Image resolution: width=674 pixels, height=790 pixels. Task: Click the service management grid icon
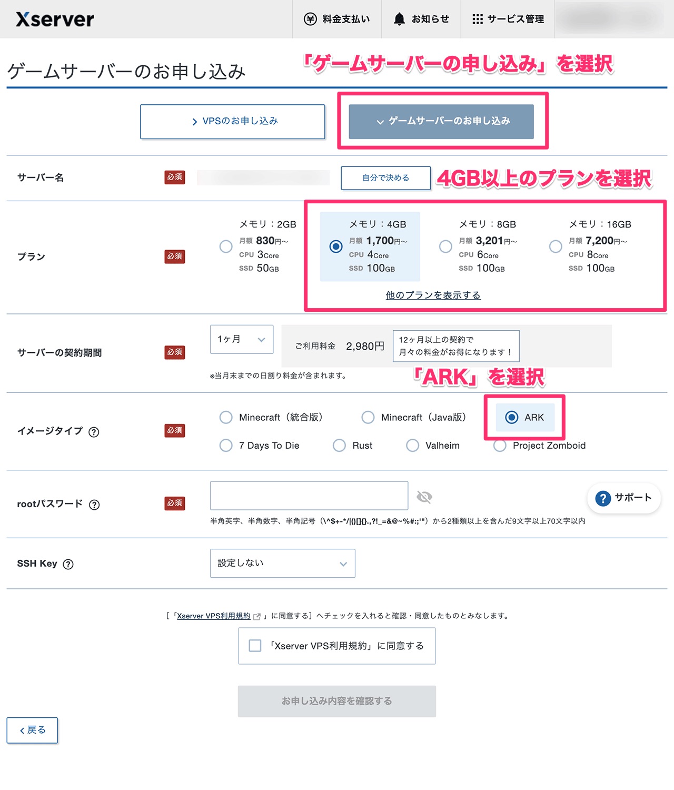478,19
